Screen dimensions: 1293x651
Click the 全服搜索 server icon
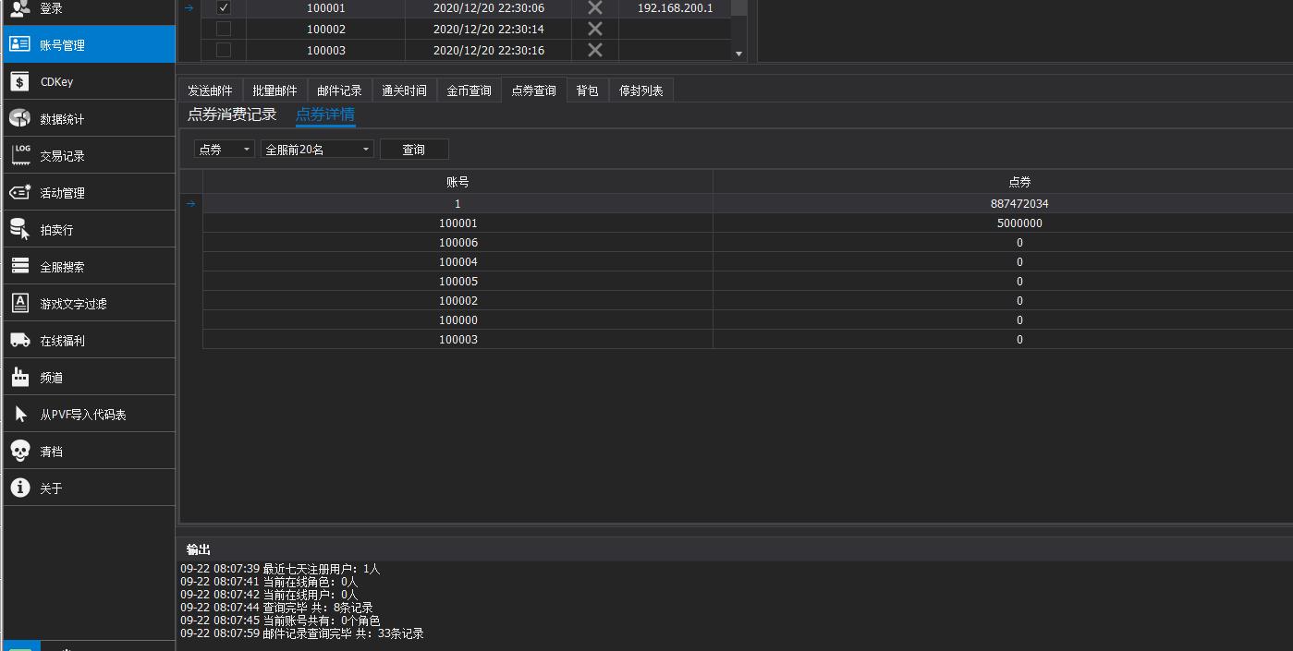click(20, 267)
